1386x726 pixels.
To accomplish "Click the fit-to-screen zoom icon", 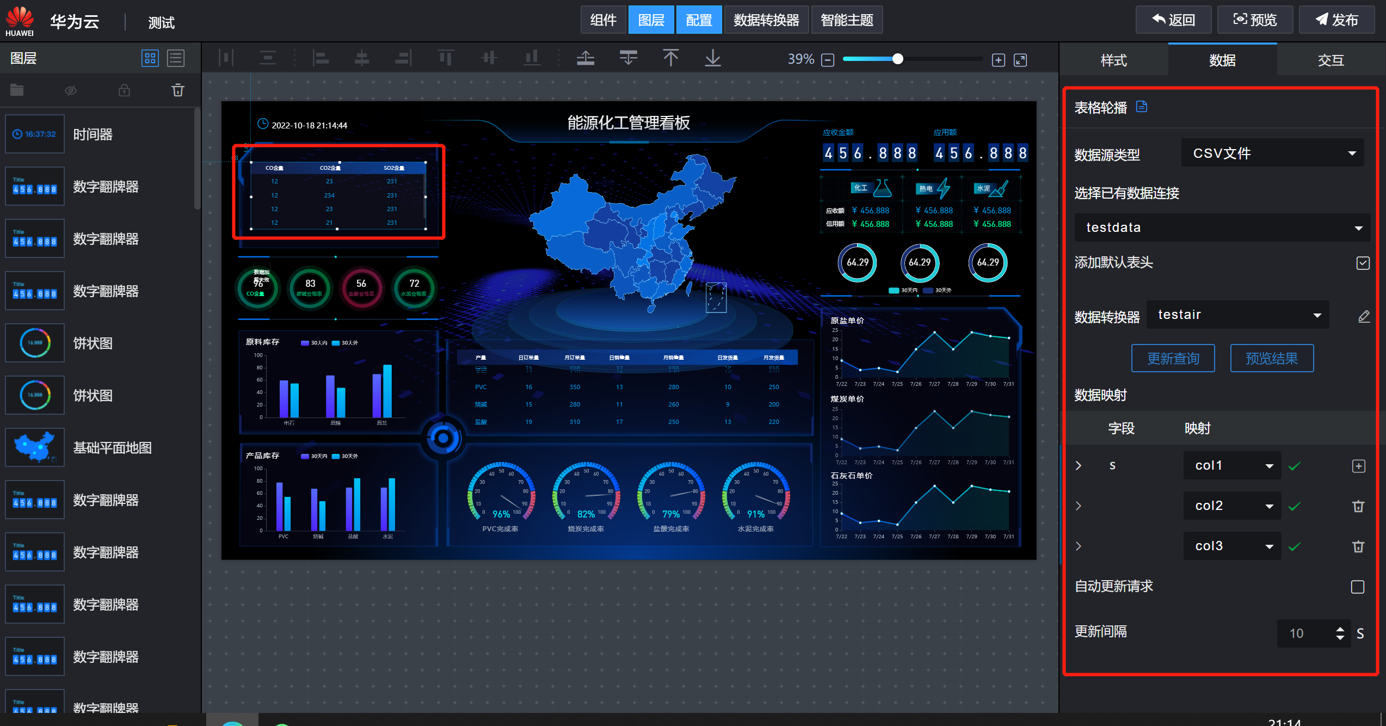I will (1020, 60).
